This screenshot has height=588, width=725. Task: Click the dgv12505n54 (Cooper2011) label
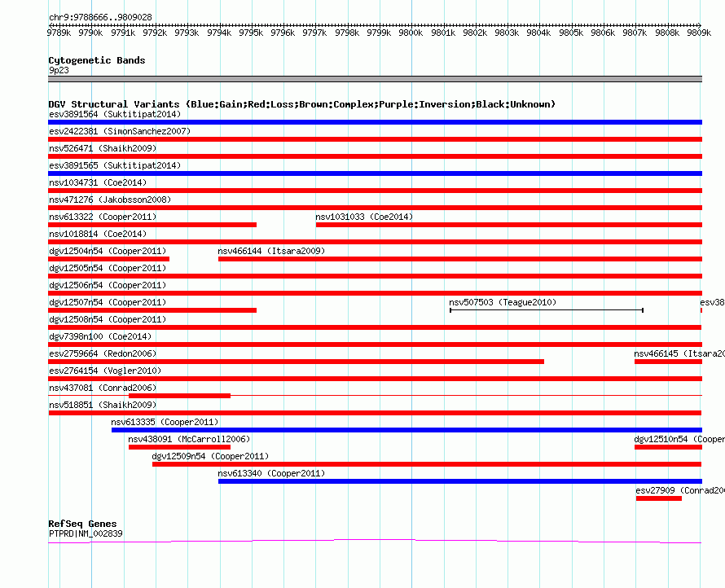pos(108,268)
